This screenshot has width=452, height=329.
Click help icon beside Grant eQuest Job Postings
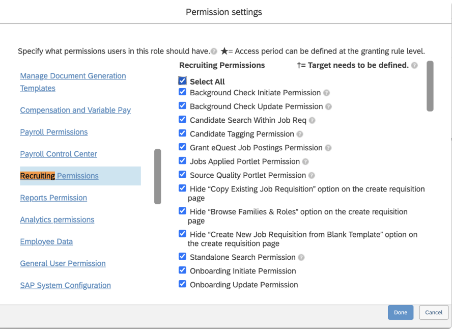[328, 148]
